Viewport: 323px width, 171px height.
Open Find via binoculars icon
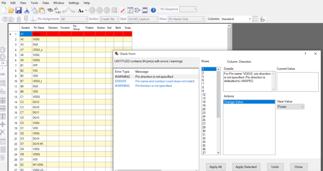coord(50,10)
